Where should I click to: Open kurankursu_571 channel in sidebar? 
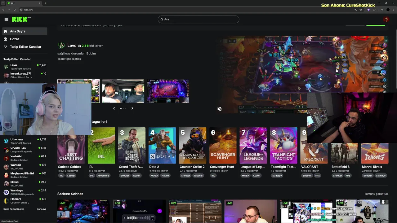25,75
